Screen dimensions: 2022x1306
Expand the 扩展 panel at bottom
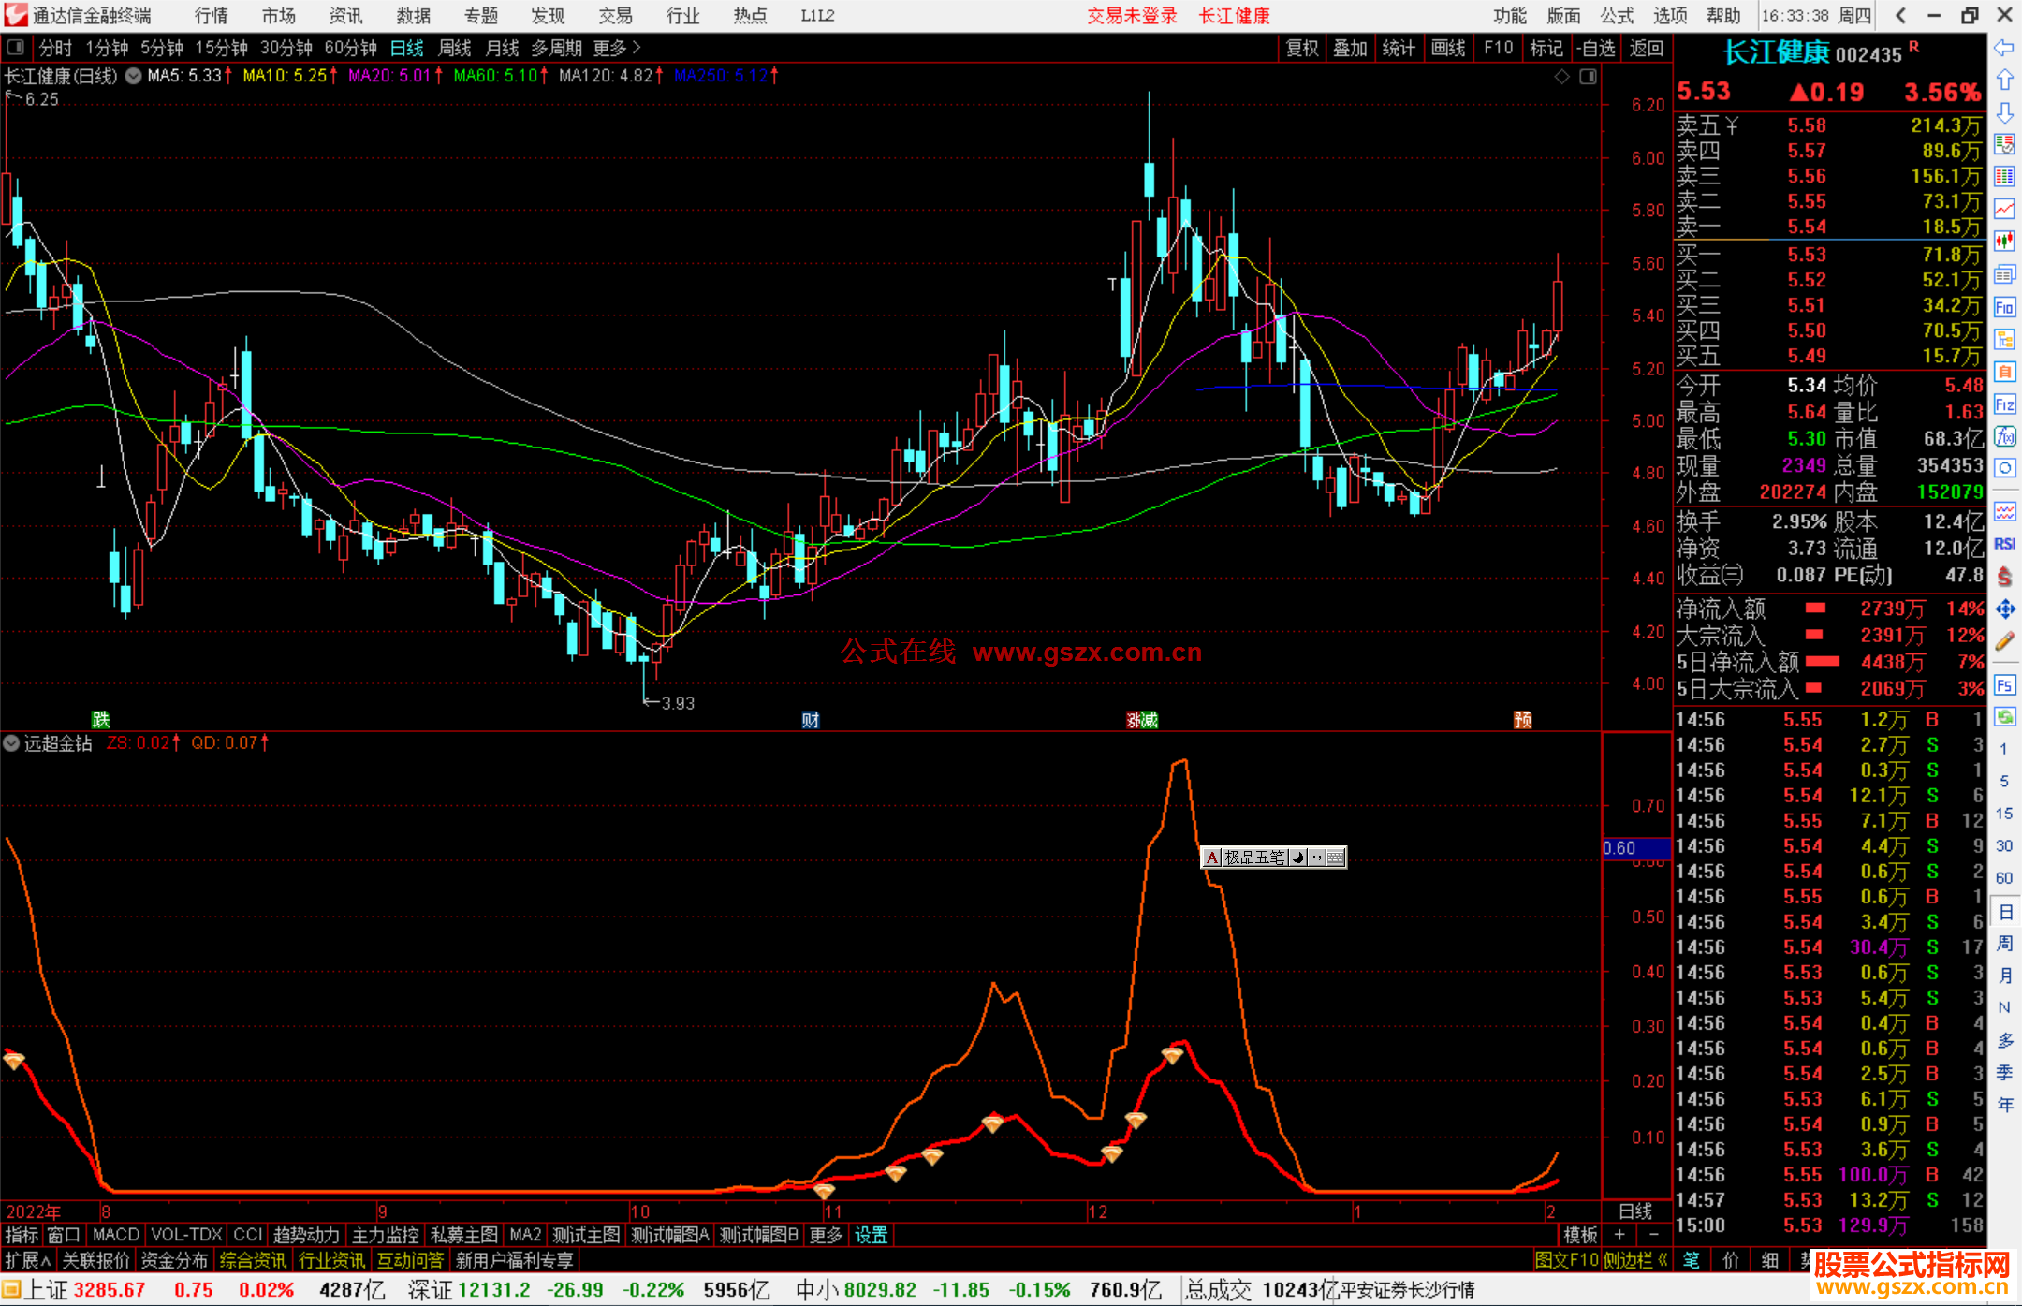tap(28, 1260)
